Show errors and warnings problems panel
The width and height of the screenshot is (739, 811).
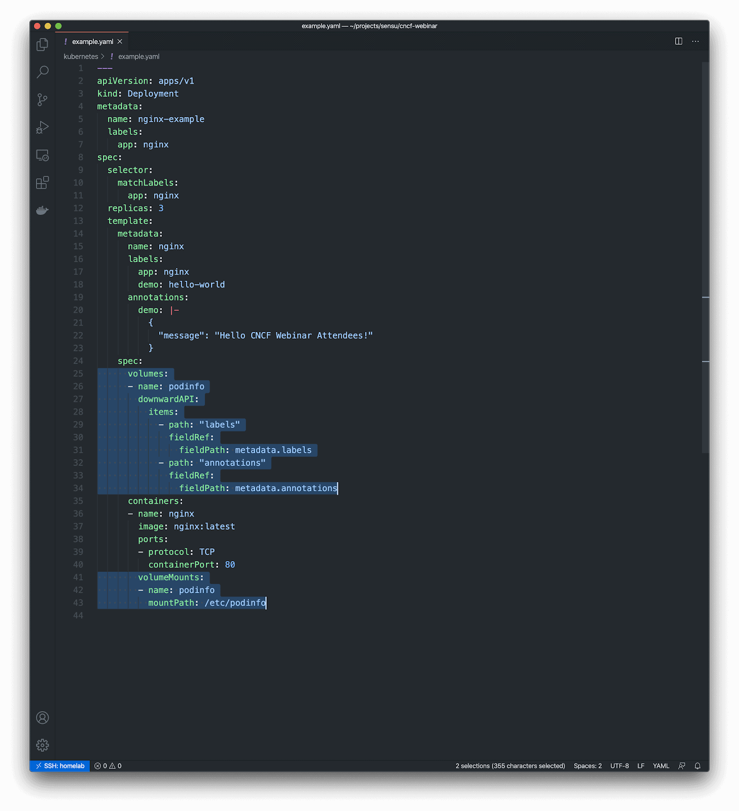(108, 766)
